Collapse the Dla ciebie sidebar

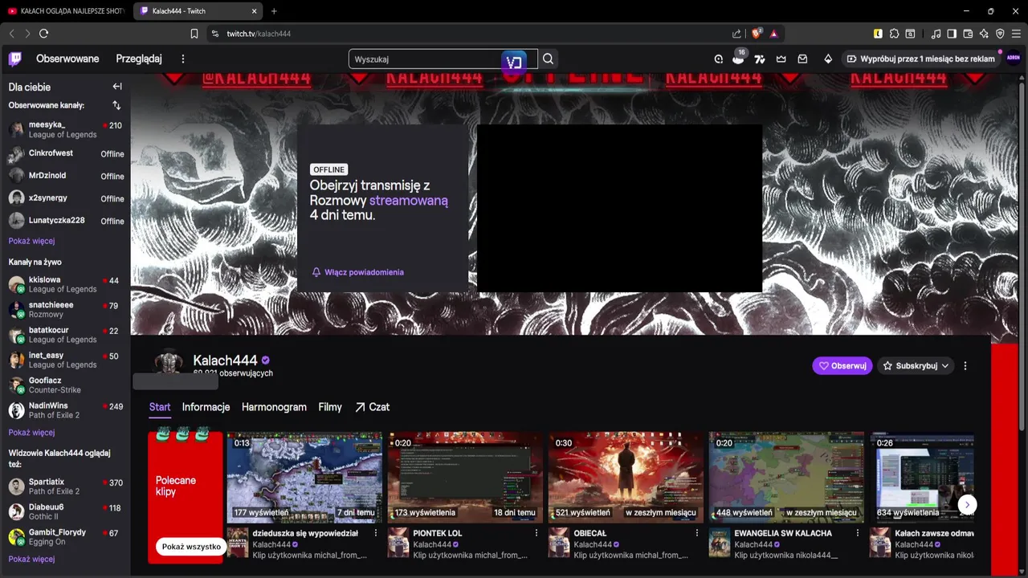click(117, 87)
